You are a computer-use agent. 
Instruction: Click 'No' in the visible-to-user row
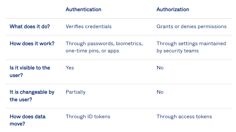[160, 68]
